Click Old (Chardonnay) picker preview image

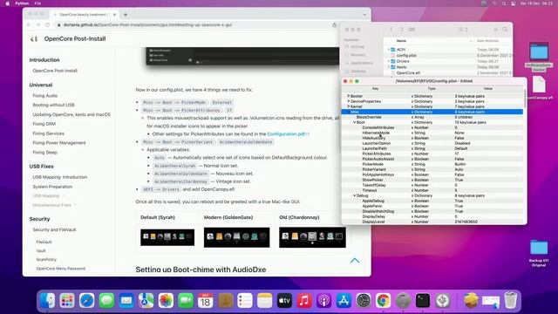[x=312, y=237]
